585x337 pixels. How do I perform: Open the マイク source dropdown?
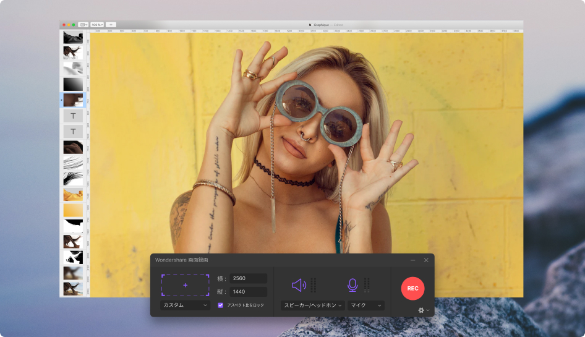[366, 305]
